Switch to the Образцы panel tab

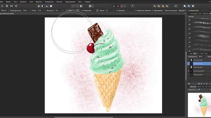point(205,13)
